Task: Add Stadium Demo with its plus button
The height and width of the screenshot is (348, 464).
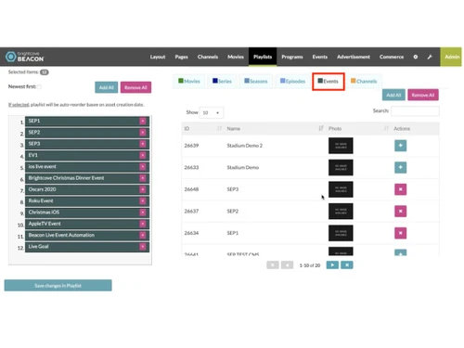Action: pyautogui.click(x=400, y=167)
